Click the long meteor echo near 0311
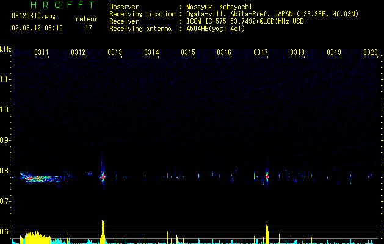This screenshot has width=384, height=244. [41, 178]
